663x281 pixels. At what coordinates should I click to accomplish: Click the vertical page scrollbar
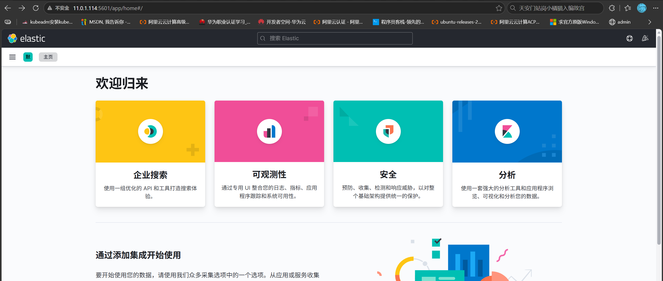pos(659,140)
